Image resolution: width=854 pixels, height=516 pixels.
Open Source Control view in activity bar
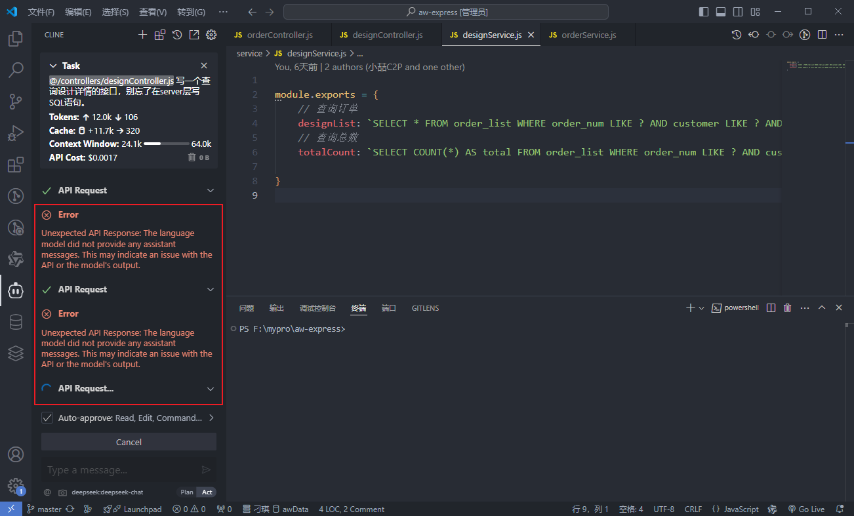(x=16, y=102)
